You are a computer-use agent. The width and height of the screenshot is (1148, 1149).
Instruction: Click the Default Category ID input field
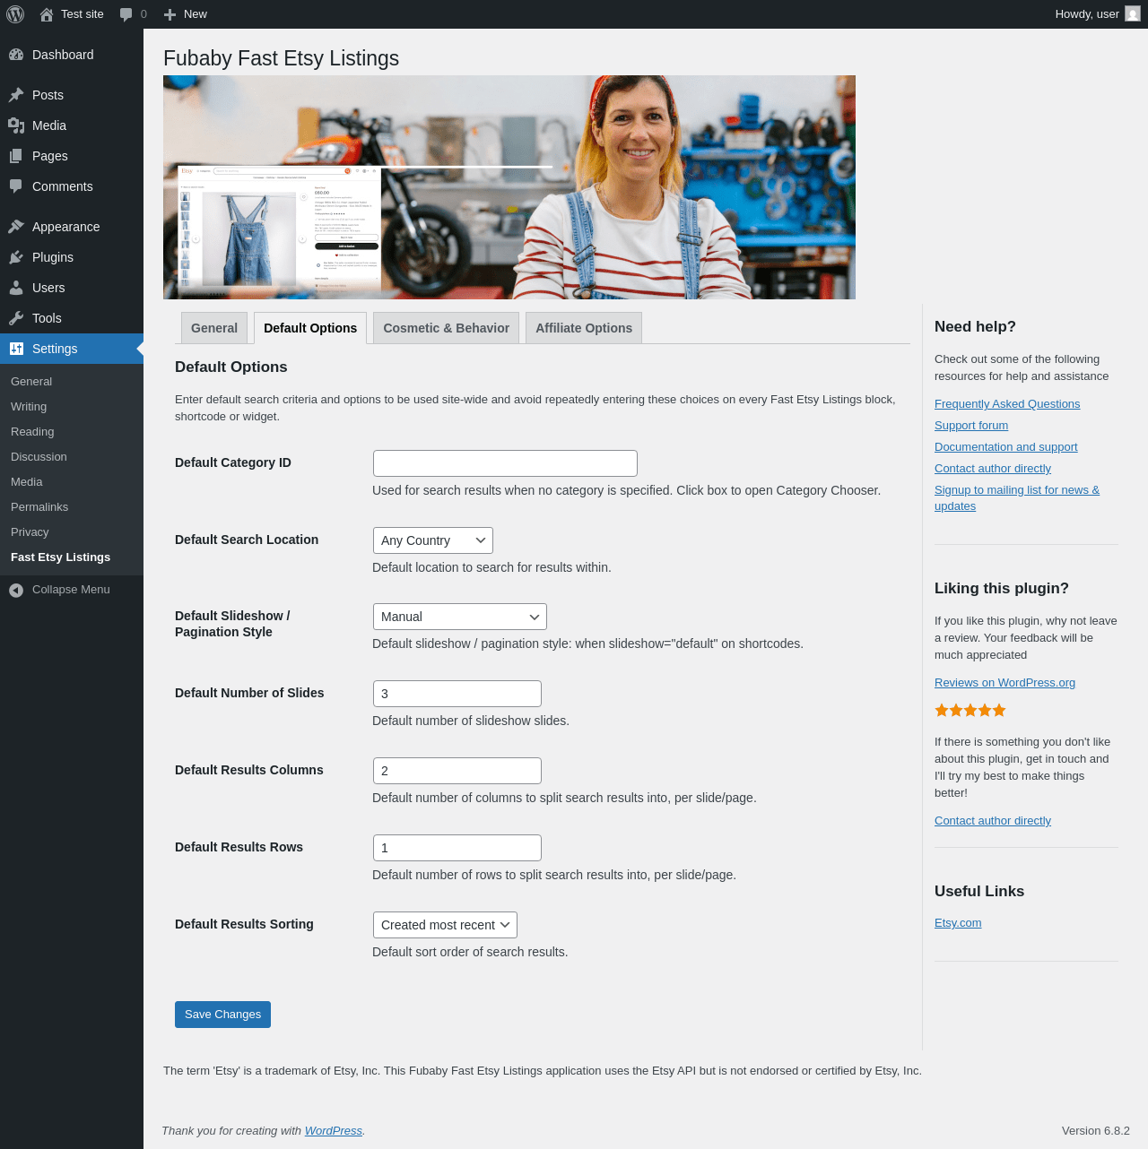coord(505,463)
